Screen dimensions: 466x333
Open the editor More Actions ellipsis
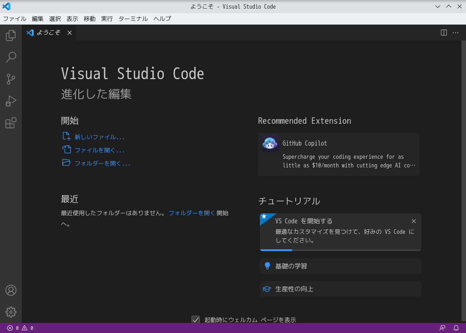tap(455, 33)
